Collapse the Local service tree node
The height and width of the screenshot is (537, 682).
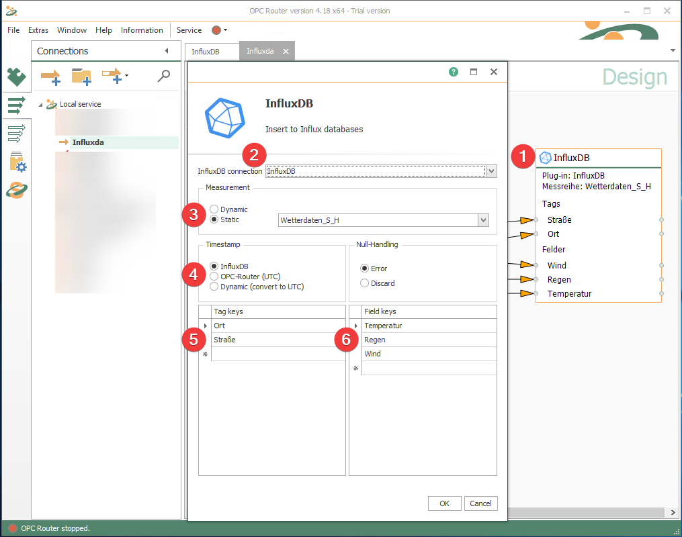point(41,105)
